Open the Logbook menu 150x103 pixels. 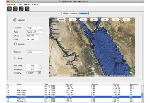click(x=11, y=4)
